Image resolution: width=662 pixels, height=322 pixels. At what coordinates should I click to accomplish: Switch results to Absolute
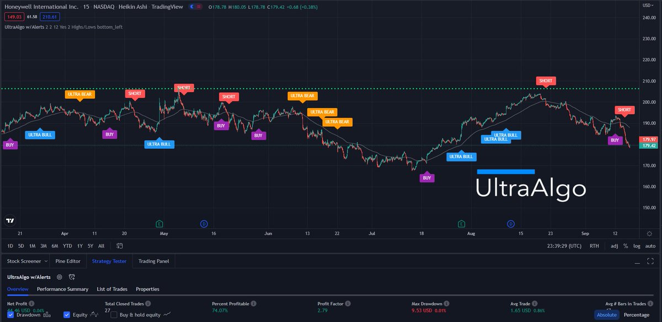point(606,315)
